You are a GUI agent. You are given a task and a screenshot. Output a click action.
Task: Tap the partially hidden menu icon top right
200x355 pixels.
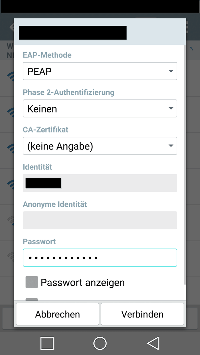pyautogui.click(x=187, y=27)
